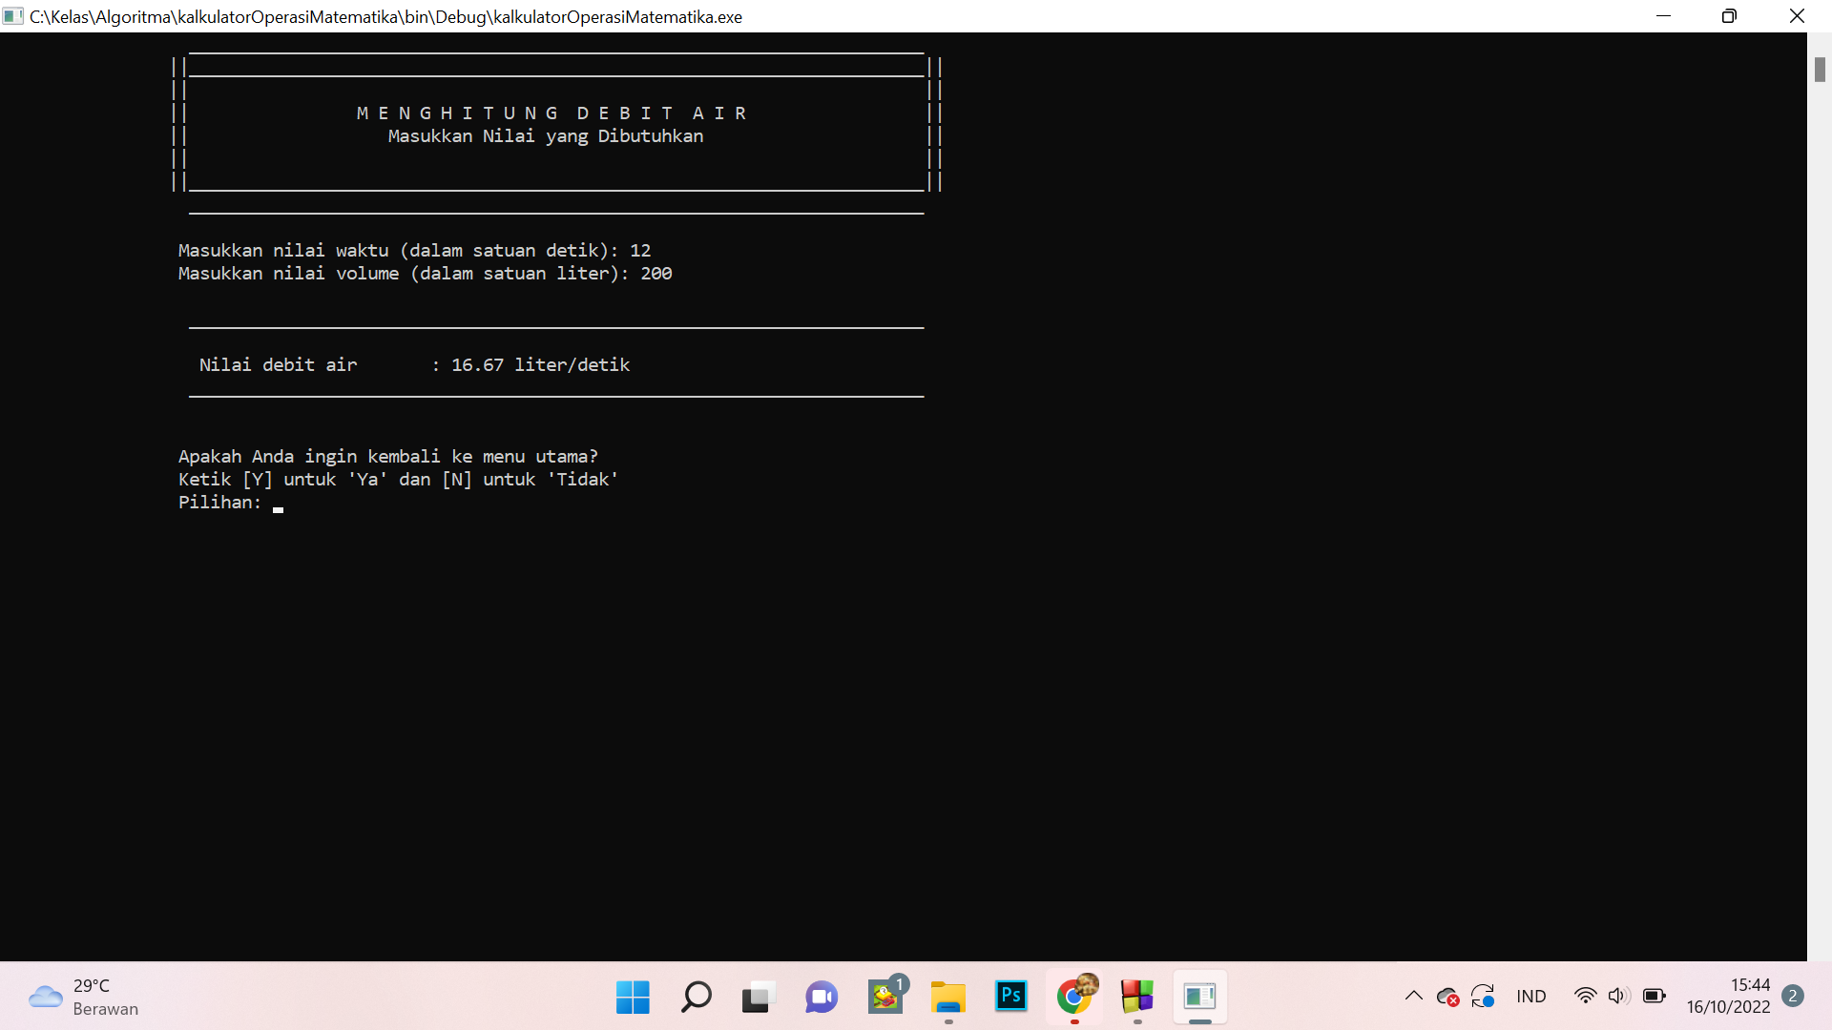Switch to Google Chrome in the taskbar
Screen dimensions: 1832x1030
pyautogui.click(x=1074, y=997)
